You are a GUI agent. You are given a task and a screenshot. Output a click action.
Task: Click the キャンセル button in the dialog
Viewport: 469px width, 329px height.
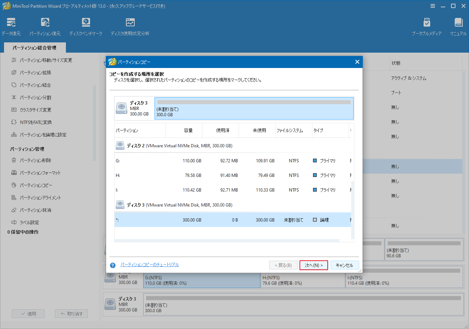coord(345,265)
